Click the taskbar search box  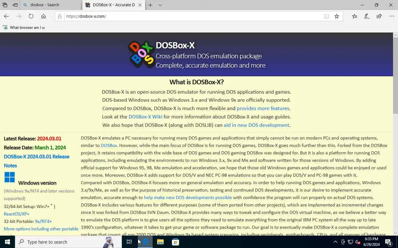[68, 242]
